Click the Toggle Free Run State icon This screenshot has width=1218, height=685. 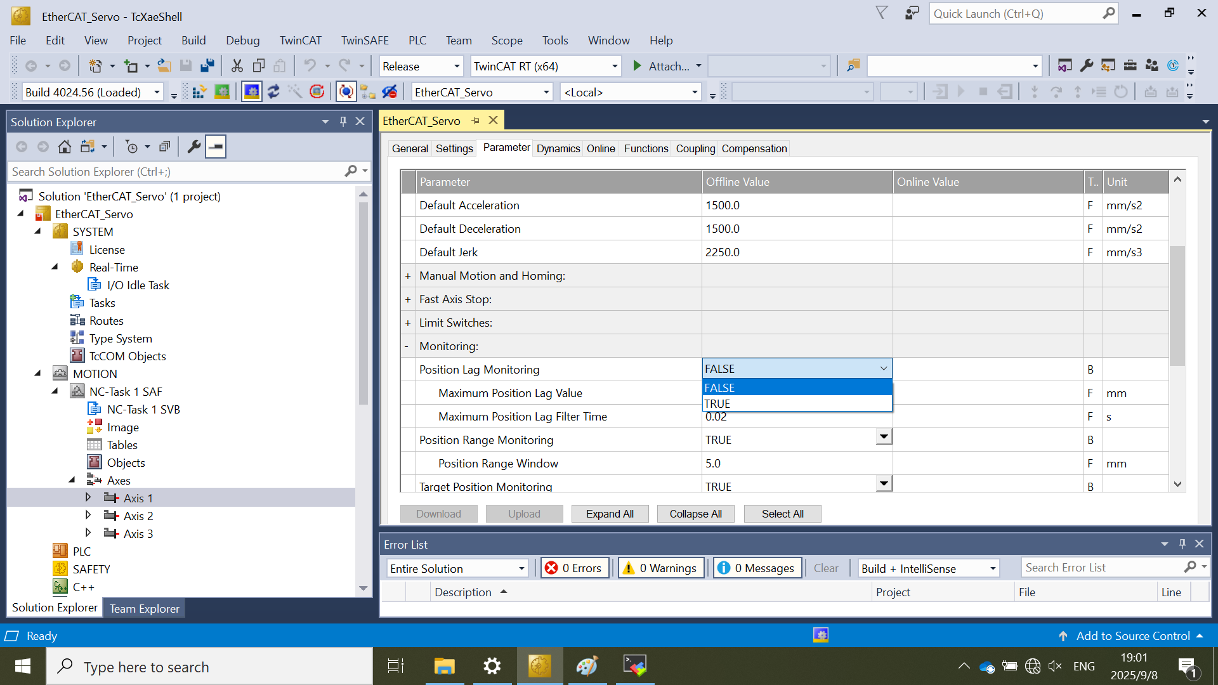[x=317, y=92]
